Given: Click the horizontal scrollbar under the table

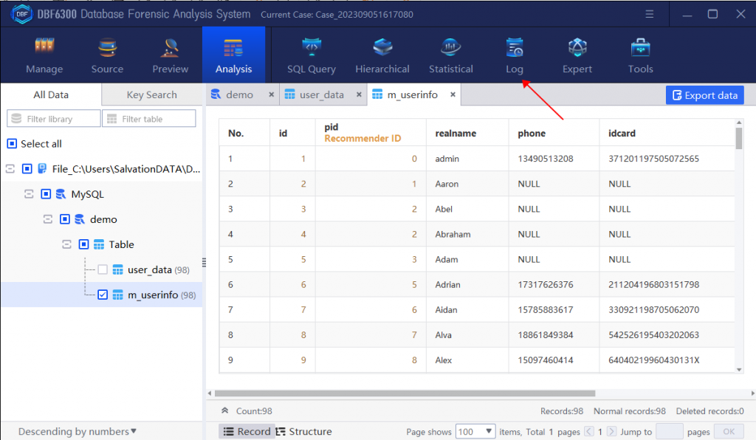Looking at the screenshot, I should [405, 393].
